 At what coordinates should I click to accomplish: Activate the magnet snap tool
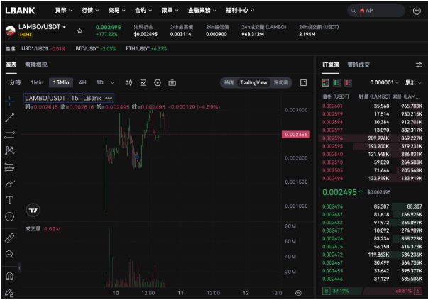(9, 277)
